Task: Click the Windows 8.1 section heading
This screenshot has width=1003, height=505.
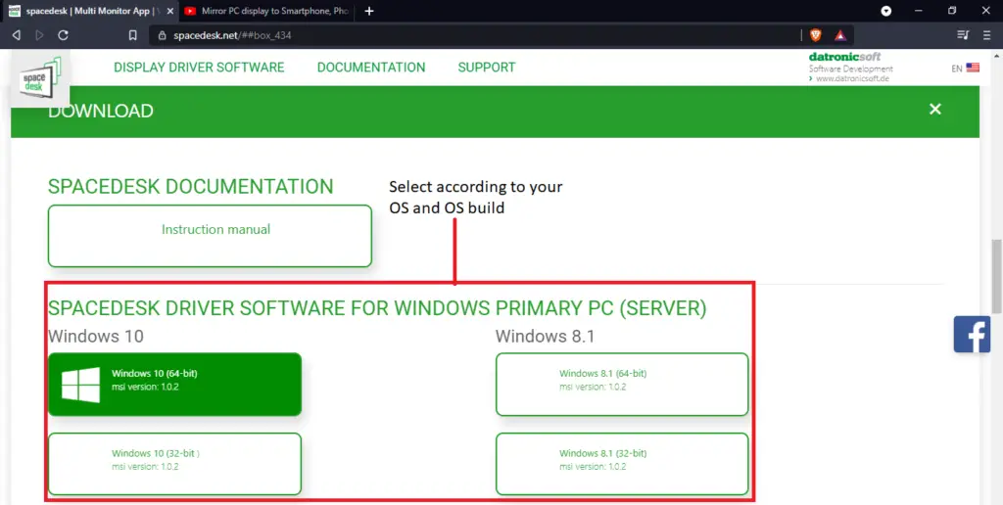Action: pyautogui.click(x=545, y=337)
